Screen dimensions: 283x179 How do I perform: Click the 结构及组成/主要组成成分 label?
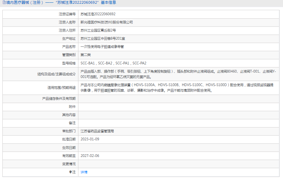(x=56, y=74)
